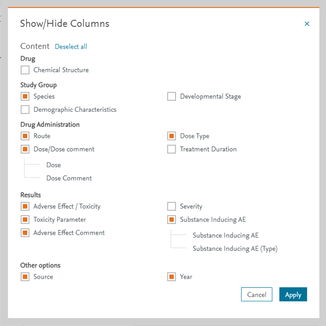
Task: Enable the Chemical Structure checkbox
Action: click(x=25, y=70)
